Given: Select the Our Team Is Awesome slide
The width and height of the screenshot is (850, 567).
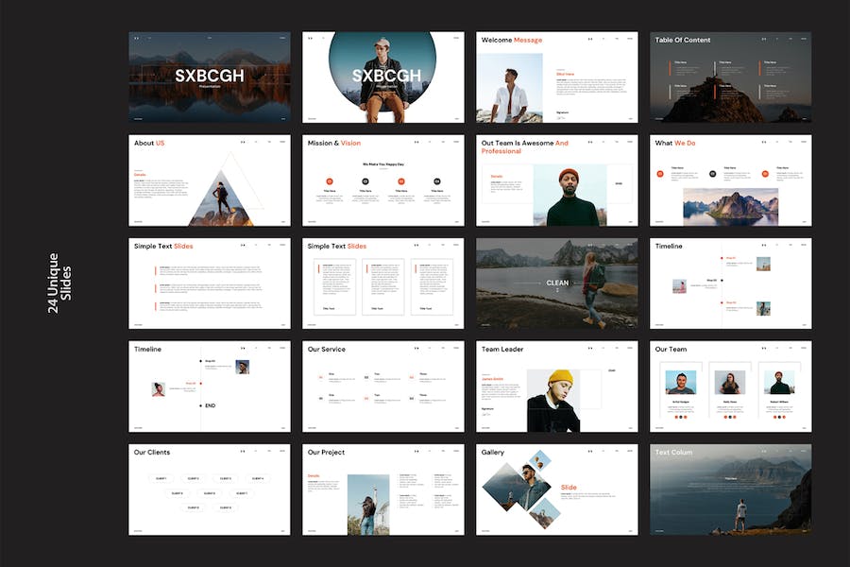Looking at the screenshot, I should click(x=556, y=180).
